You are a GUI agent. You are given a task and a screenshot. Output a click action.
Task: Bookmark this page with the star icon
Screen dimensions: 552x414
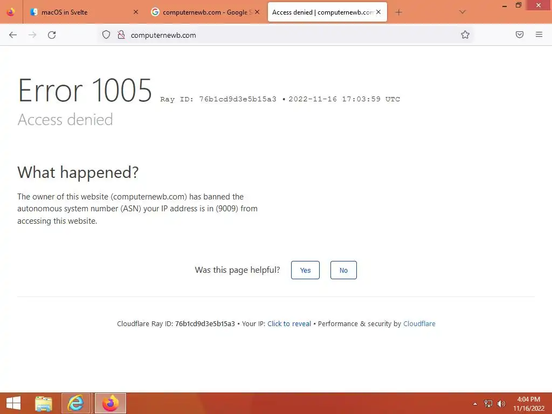click(x=465, y=34)
